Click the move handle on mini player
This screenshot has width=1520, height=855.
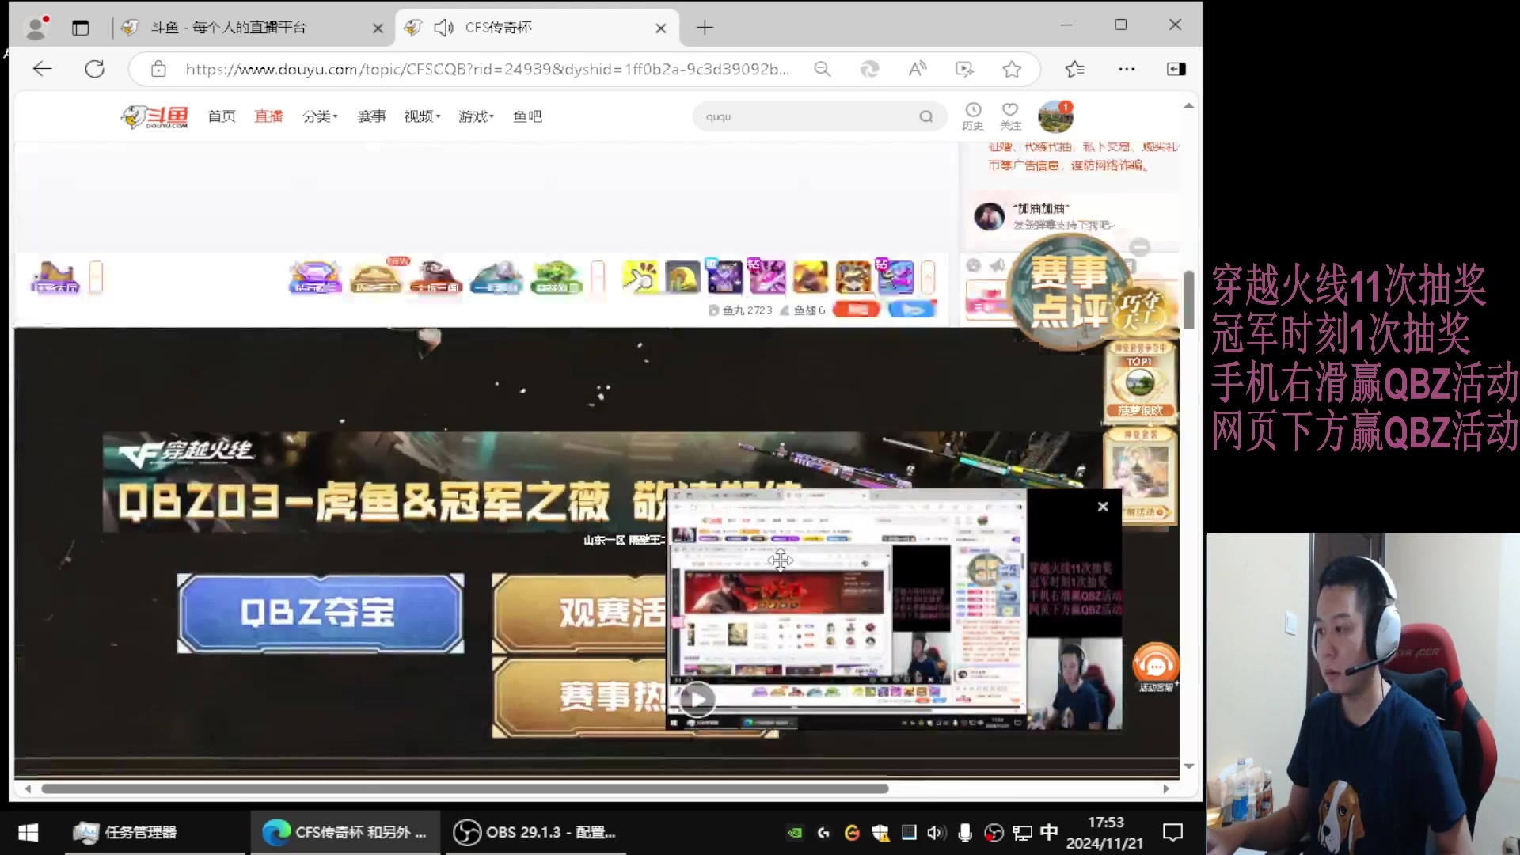(x=780, y=560)
